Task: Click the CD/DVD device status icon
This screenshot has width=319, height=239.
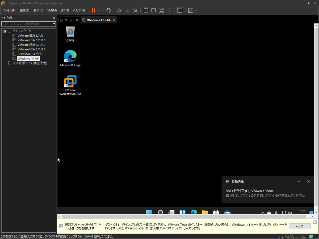Action: pyautogui.click(x=287, y=236)
